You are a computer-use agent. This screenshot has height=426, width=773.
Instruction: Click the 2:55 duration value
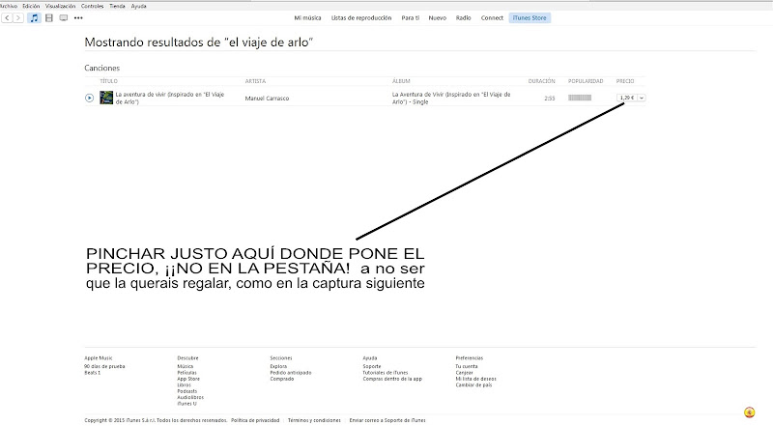click(x=550, y=99)
